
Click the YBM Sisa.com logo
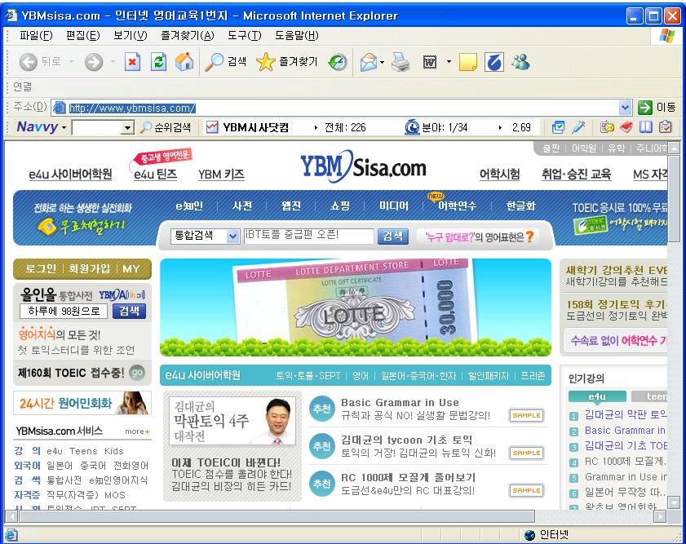(x=363, y=166)
